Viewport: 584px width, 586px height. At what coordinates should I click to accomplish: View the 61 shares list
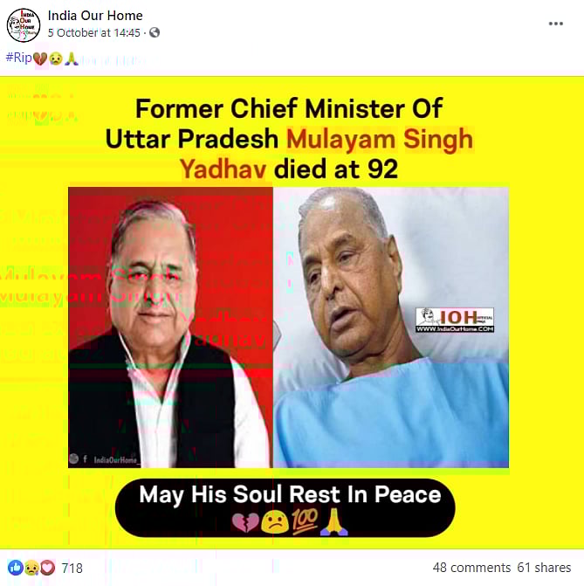pyautogui.click(x=544, y=568)
